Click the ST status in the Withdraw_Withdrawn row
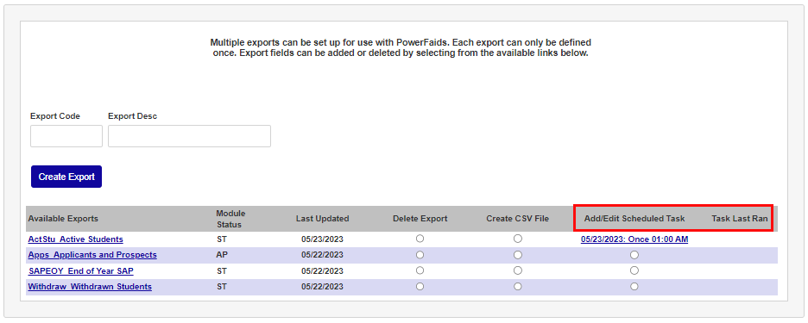Viewport: 808px width, 323px height. point(222,287)
